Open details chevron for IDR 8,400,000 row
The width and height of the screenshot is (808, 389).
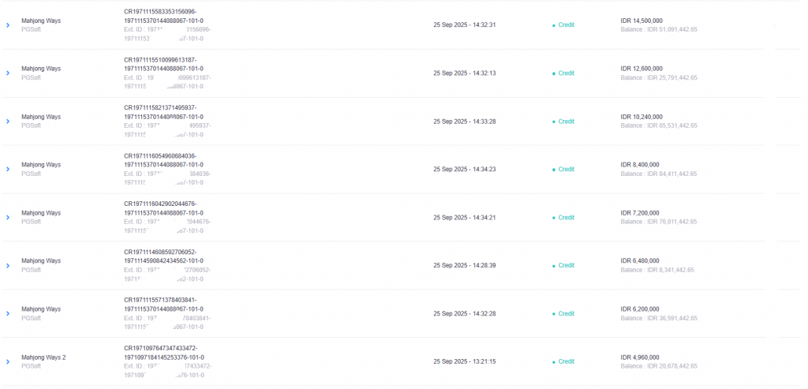[8, 169]
